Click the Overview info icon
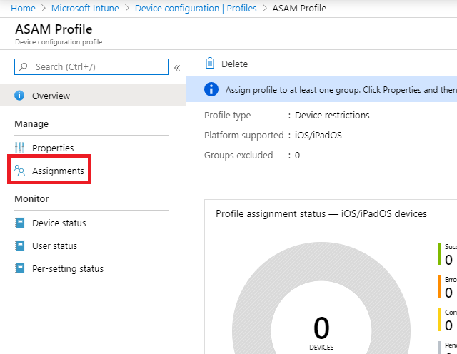 19,95
